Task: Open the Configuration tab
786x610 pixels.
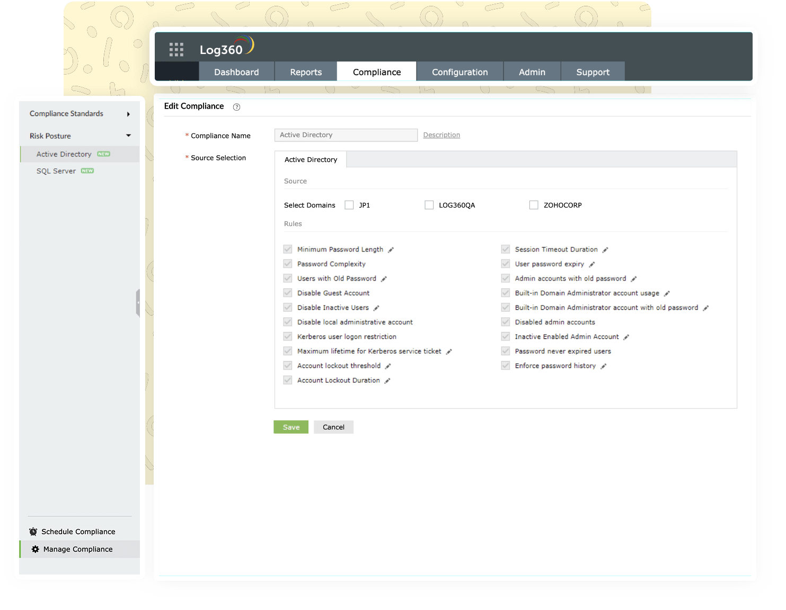Action: pos(460,71)
